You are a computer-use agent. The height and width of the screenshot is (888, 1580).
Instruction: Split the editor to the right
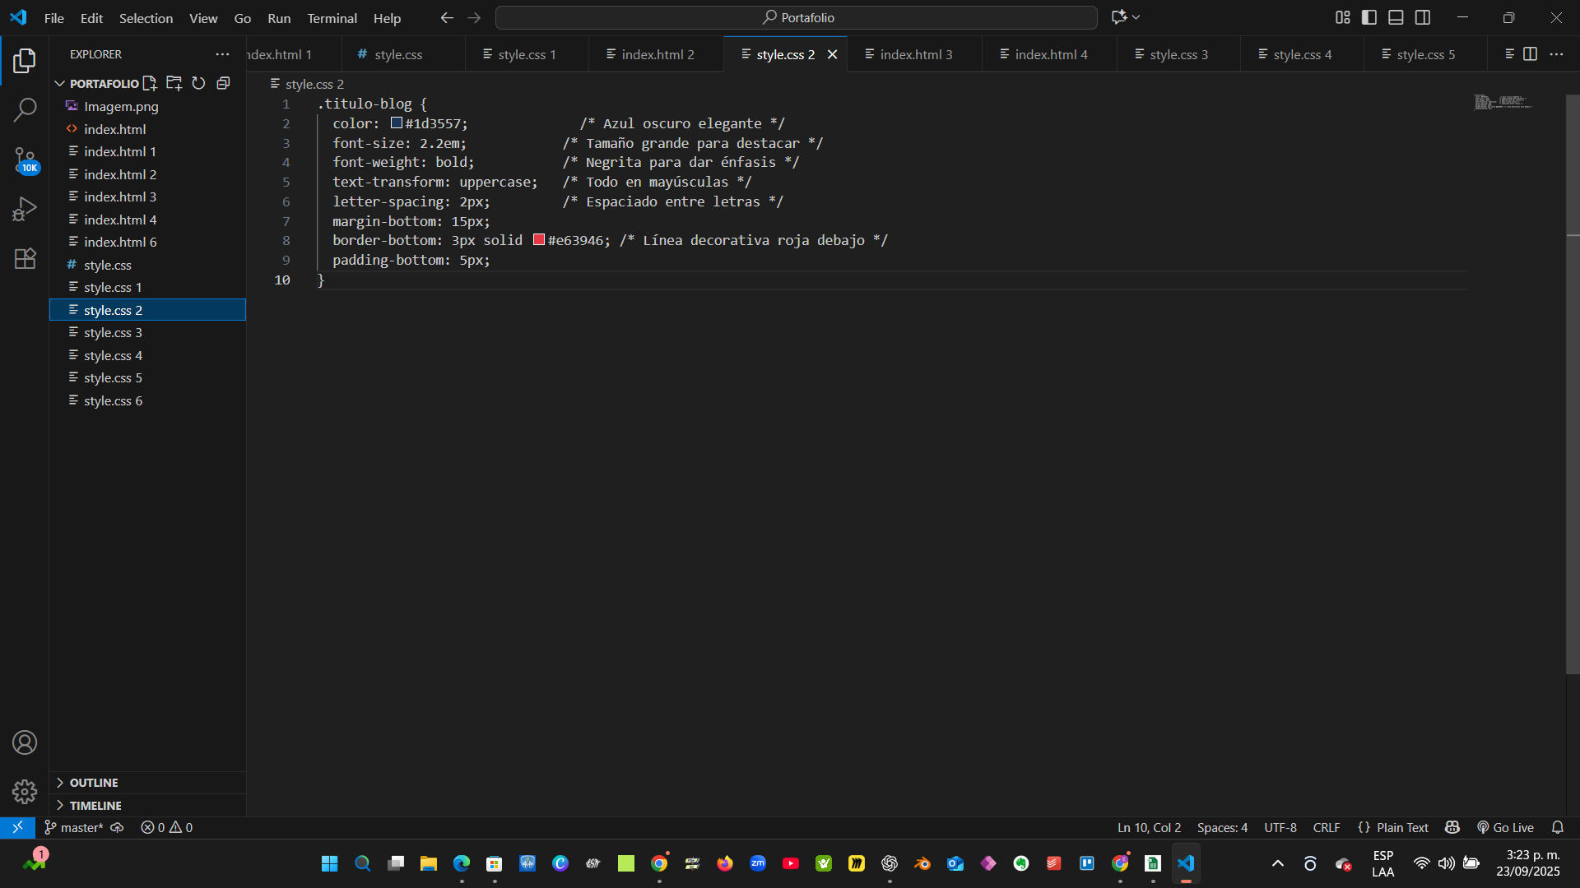pos(1530,54)
